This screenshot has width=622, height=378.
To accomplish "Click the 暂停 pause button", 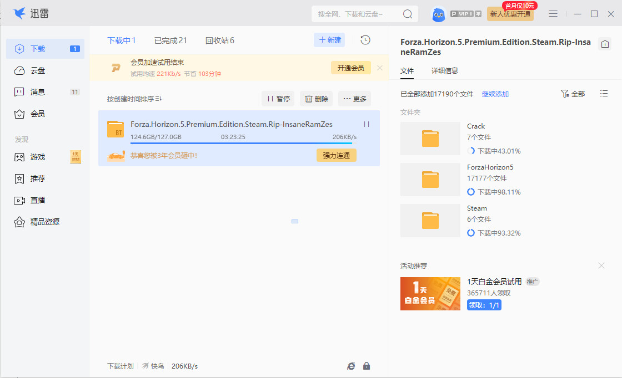I will (x=278, y=99).
